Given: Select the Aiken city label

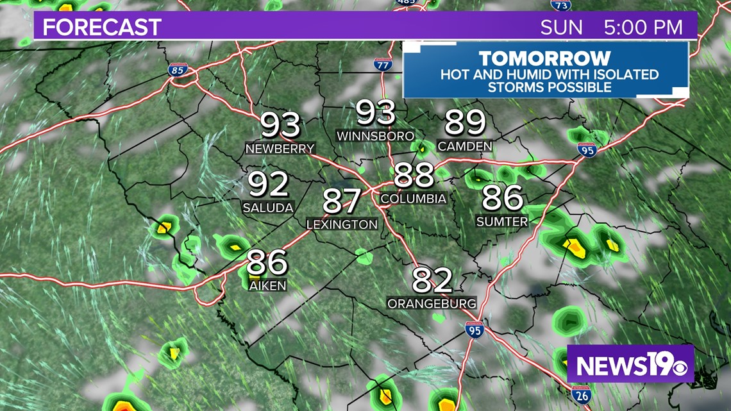Looking at the screenshot, I should tap(267, 286).
